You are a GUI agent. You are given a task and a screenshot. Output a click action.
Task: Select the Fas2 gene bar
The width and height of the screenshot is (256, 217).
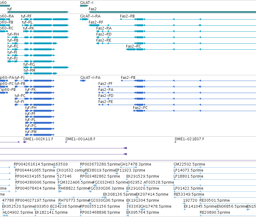click(172, 12)
